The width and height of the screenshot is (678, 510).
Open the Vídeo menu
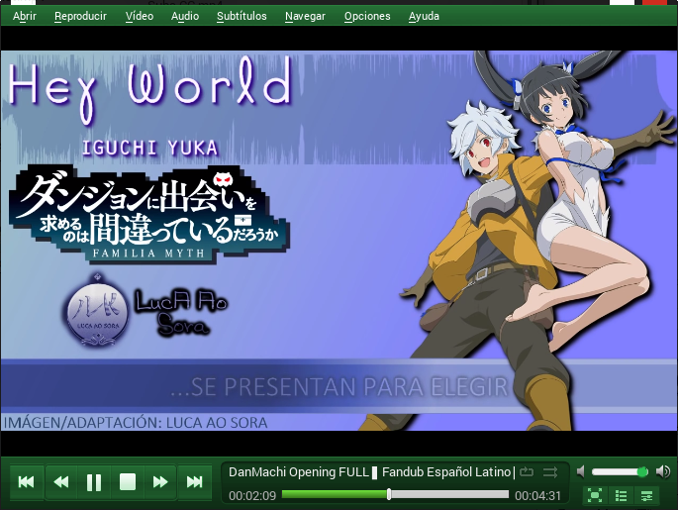[x=140, y=16]
